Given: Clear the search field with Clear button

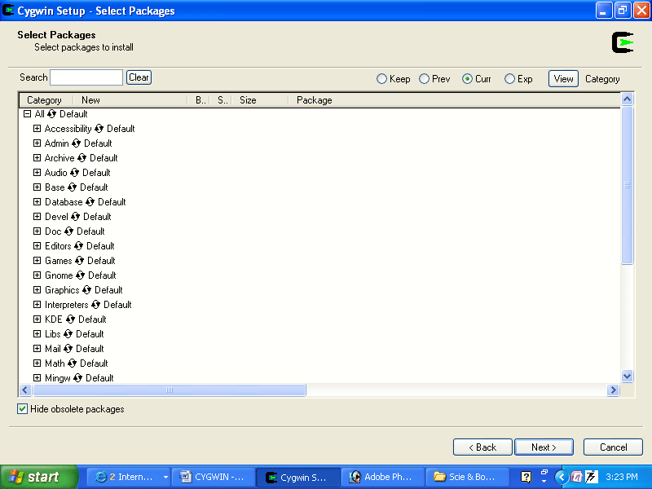Looking at the screenshot, I should [x=139, y=77].
